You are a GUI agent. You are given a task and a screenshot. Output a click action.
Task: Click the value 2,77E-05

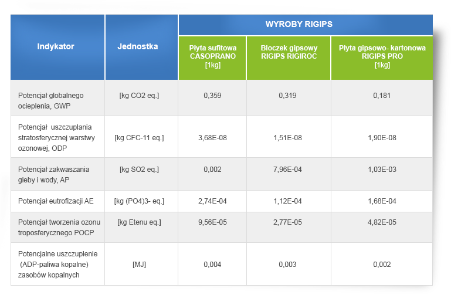pyautogui.click(x=287, y=222)
